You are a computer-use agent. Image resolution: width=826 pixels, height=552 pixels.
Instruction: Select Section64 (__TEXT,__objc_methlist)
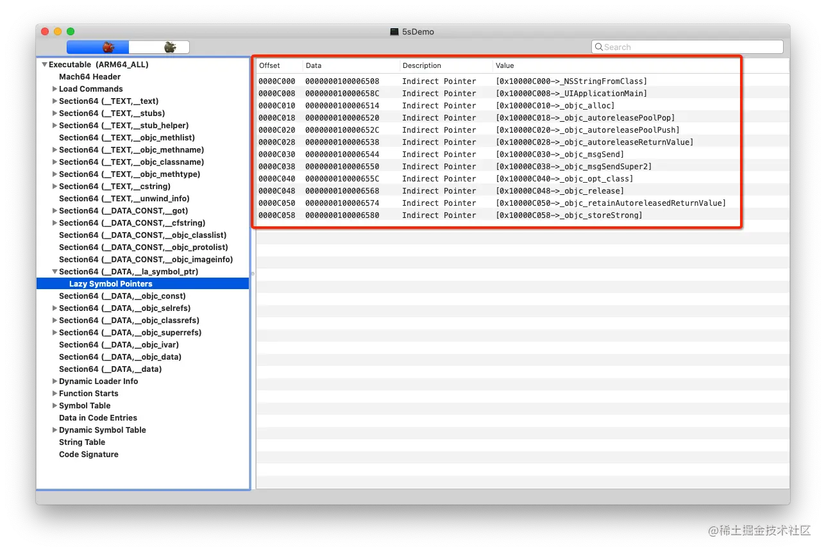[127, 138]
